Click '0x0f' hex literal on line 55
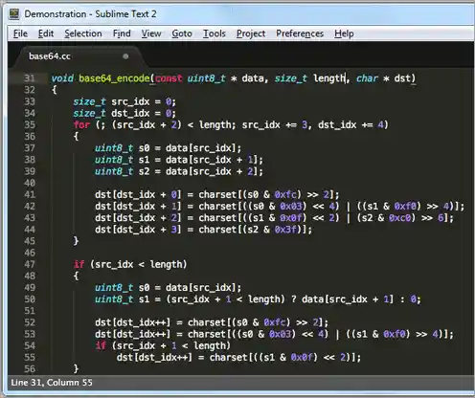Image resolution: width=475 pixels, height=398 pixels. (x=302, y=357)
